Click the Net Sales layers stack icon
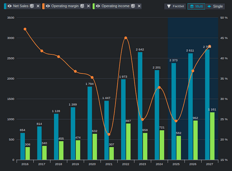 click(x=32, y=6)
